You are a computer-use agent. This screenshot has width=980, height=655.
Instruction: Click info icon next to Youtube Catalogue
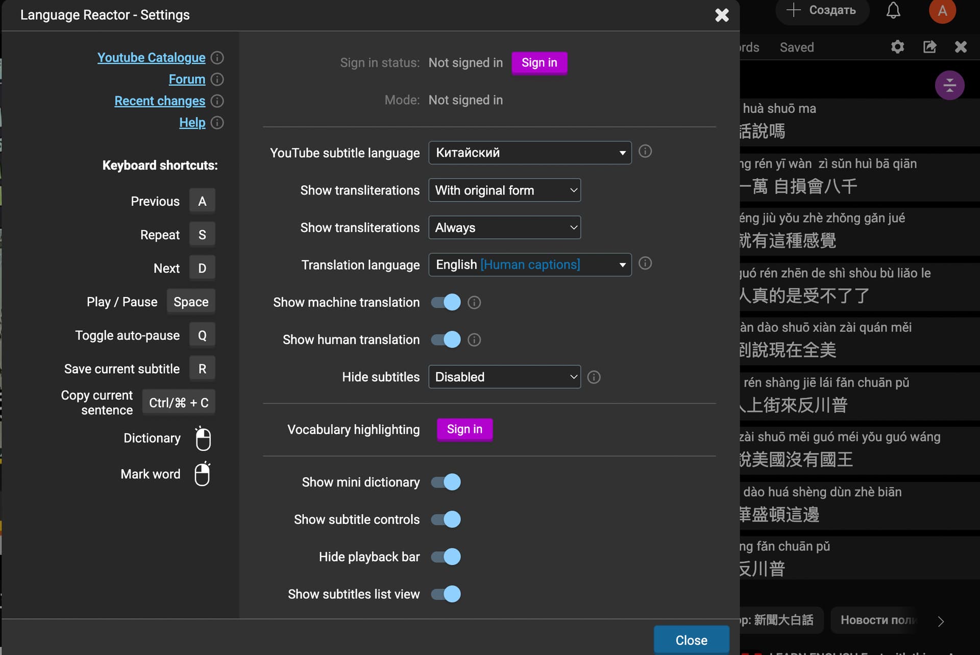(217, 58)
